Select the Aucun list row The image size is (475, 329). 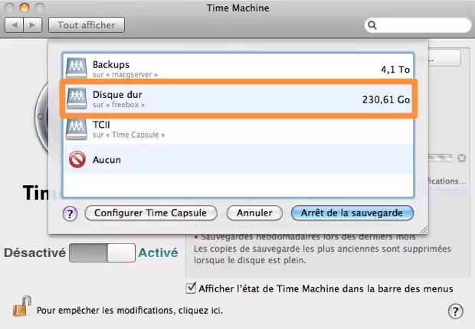(x=237, y=160)
